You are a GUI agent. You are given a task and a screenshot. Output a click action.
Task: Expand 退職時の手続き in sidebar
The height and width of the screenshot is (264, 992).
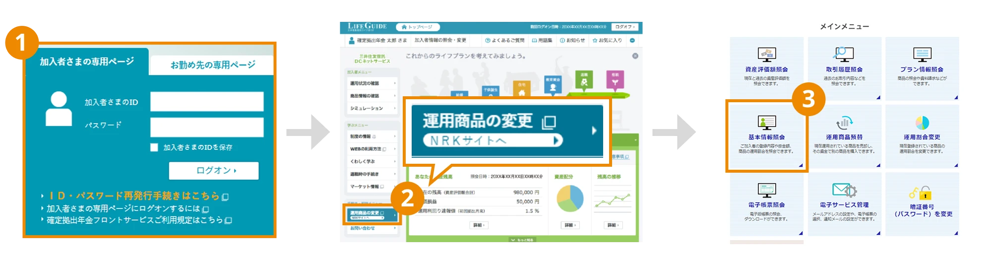(372, 174)
